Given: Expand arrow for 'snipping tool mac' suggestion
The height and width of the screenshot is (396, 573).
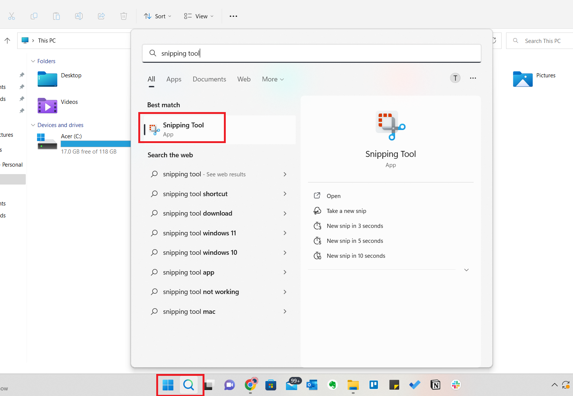Looking at the screenshot, I should 285,312.
